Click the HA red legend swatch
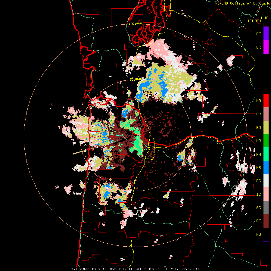Screen dimensions: 271x271 (x=266, y=101)
